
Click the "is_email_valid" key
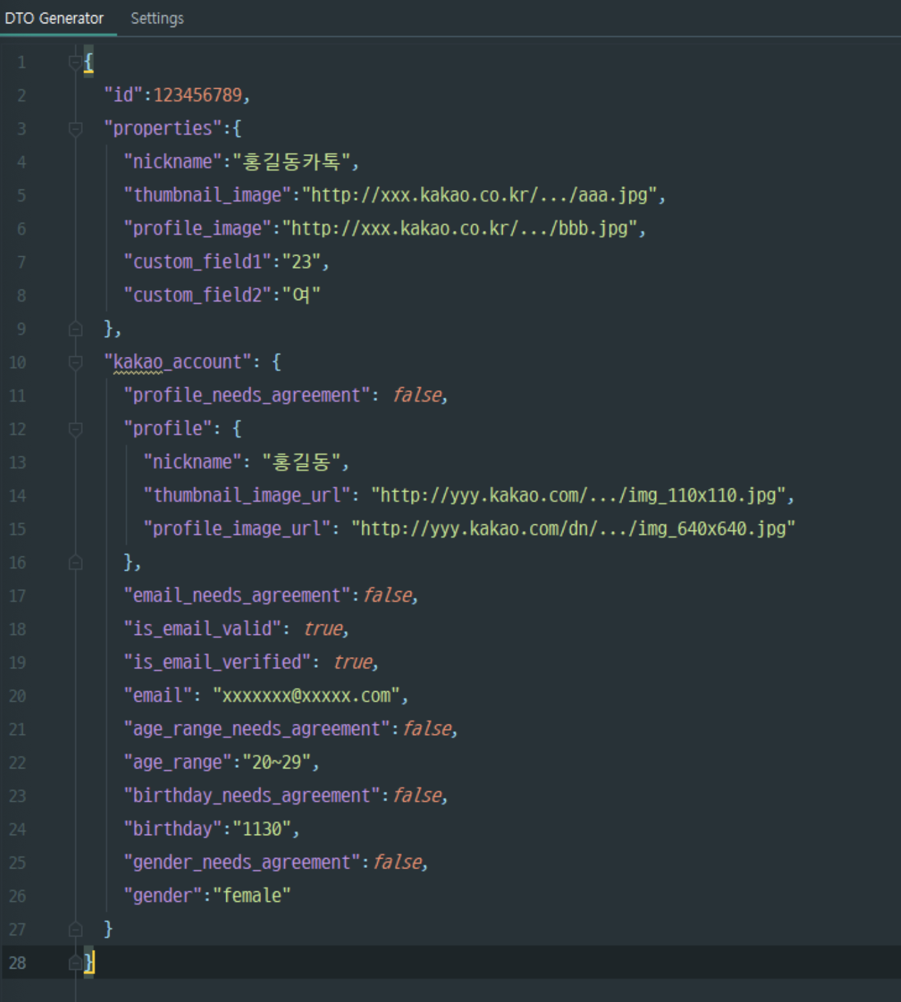click(202, 629)
